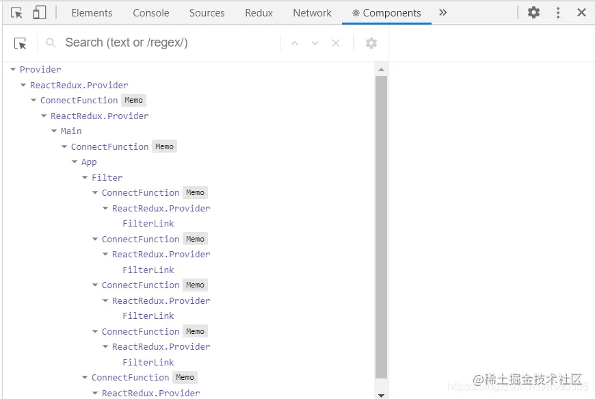Select the Filter component row
The height and width of the screenshot is (399, 595).
click(107, 177)
